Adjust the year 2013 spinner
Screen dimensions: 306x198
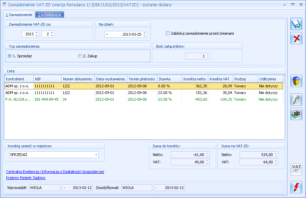36,34
